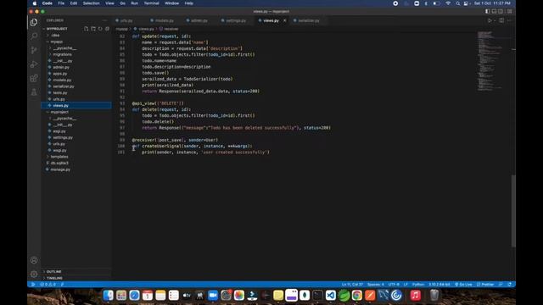The image size is (543, 305).
Task: Click the Run Python File play button
Action: click(490, 20)
